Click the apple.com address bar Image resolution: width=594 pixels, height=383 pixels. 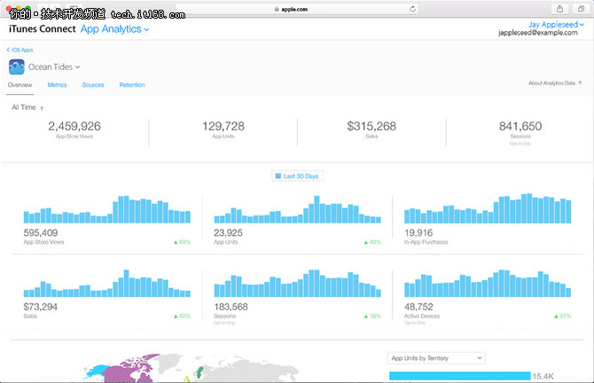point(297,9)
